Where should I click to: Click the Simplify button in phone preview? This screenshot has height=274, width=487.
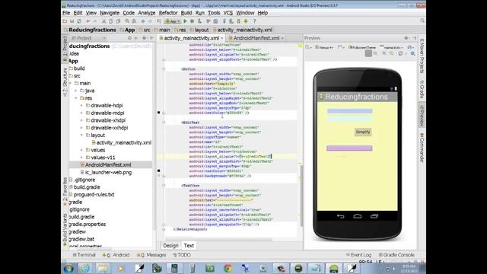363,132
